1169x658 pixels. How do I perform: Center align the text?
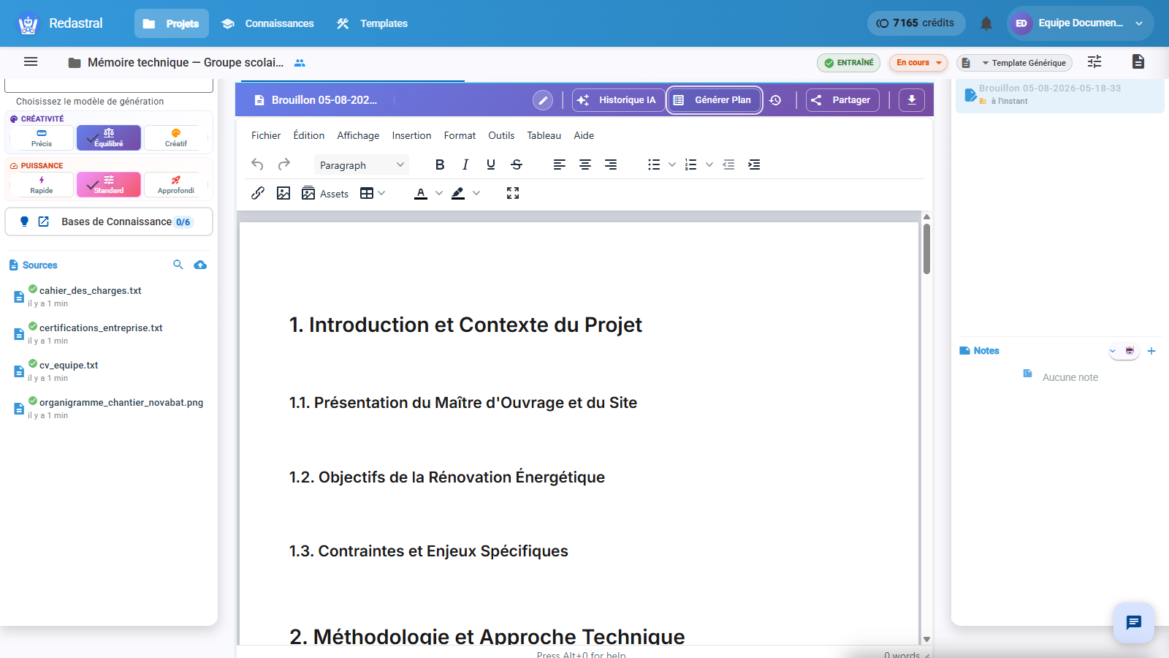point(585,164)
